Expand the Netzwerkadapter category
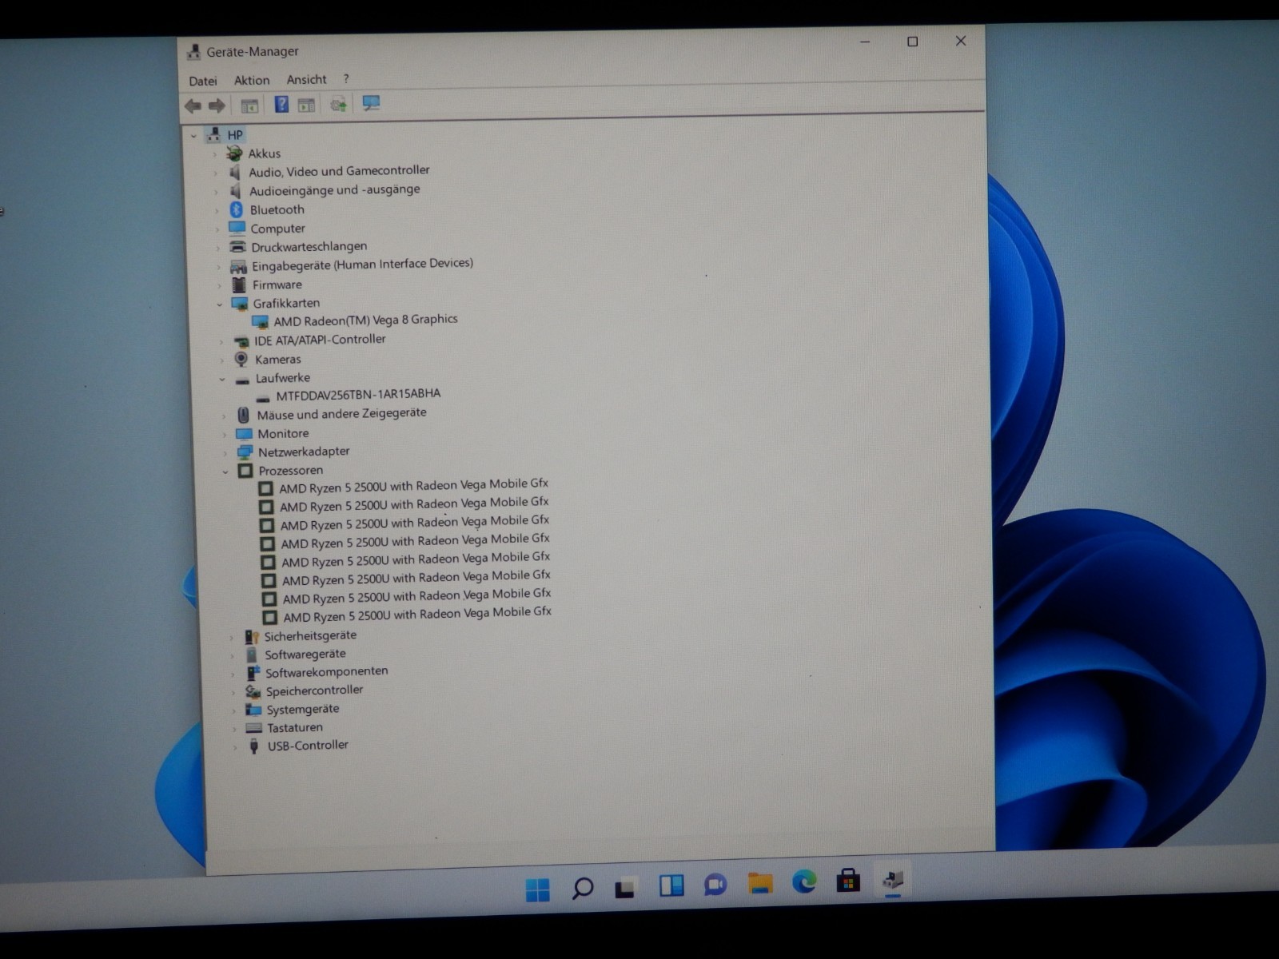Screen dimensions: 1279x959 (x=225, y=453)
